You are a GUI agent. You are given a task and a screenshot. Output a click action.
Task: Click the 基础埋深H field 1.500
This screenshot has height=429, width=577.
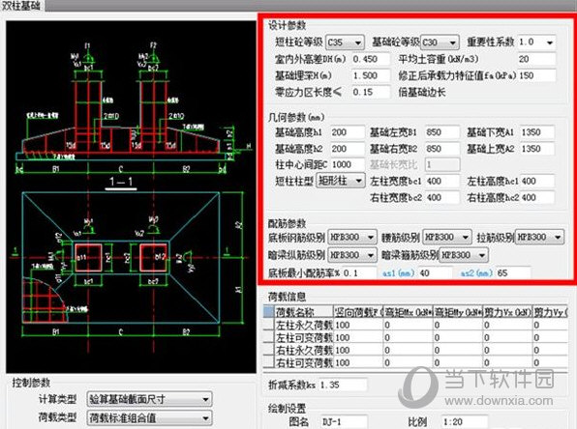pos(371,75)
